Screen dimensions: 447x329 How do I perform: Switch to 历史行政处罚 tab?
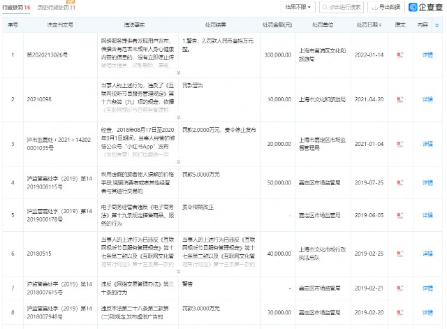pyautogui.click(x=57, y=7)
